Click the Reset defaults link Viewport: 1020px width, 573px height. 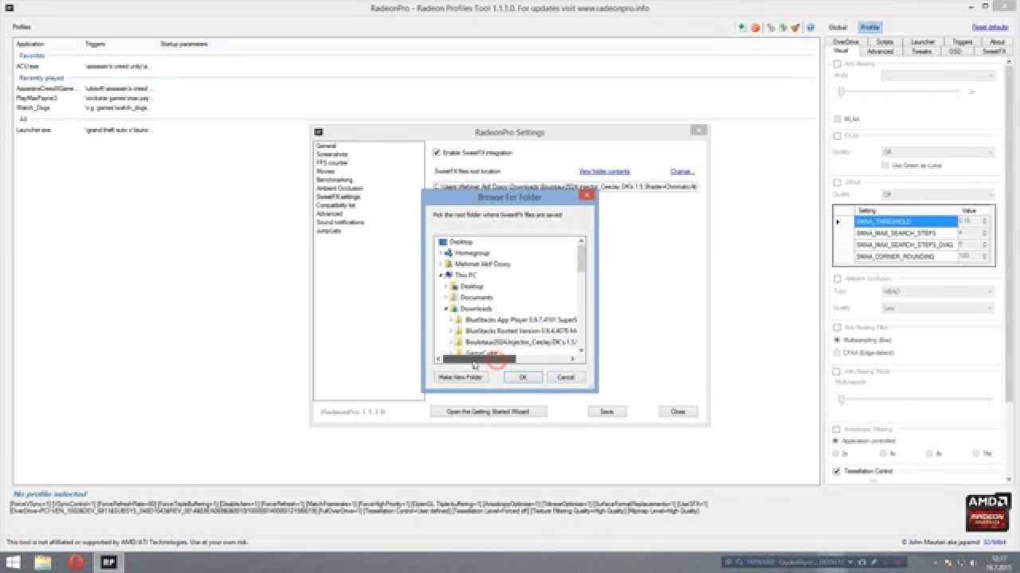pos(990,27)
